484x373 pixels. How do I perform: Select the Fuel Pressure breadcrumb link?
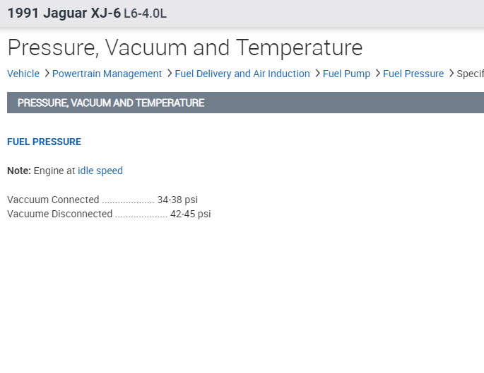point(413,74)
